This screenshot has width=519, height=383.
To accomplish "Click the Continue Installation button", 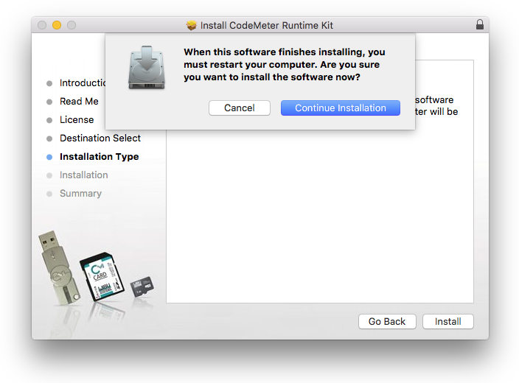I will [x=341, y=108].
